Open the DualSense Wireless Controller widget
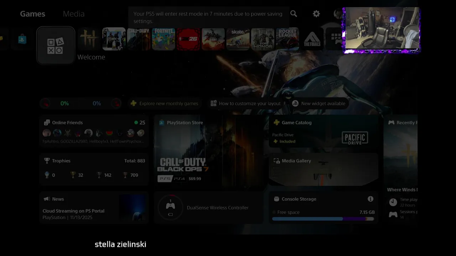Screen dimensions: 456x256 pos(209,208)
